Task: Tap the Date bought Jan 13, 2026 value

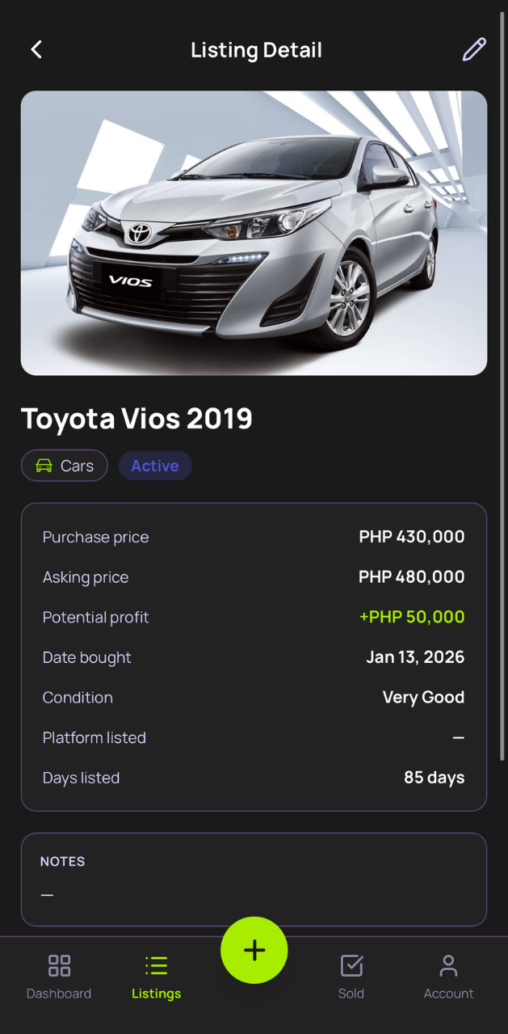Action: [x=415, y=657]
